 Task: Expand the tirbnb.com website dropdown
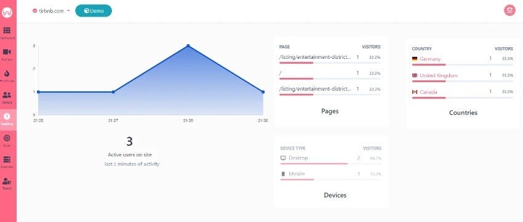click(51, 10)
